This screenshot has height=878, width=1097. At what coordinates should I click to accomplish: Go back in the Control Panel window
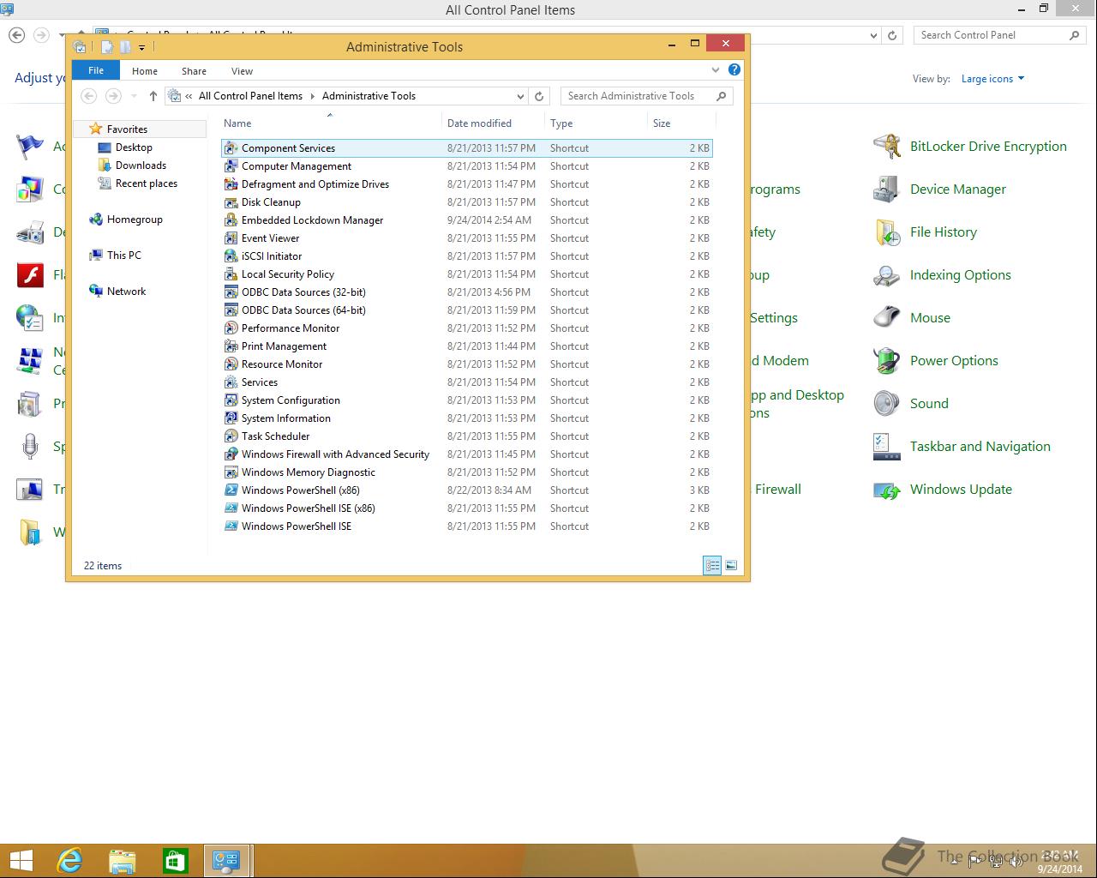17,35
